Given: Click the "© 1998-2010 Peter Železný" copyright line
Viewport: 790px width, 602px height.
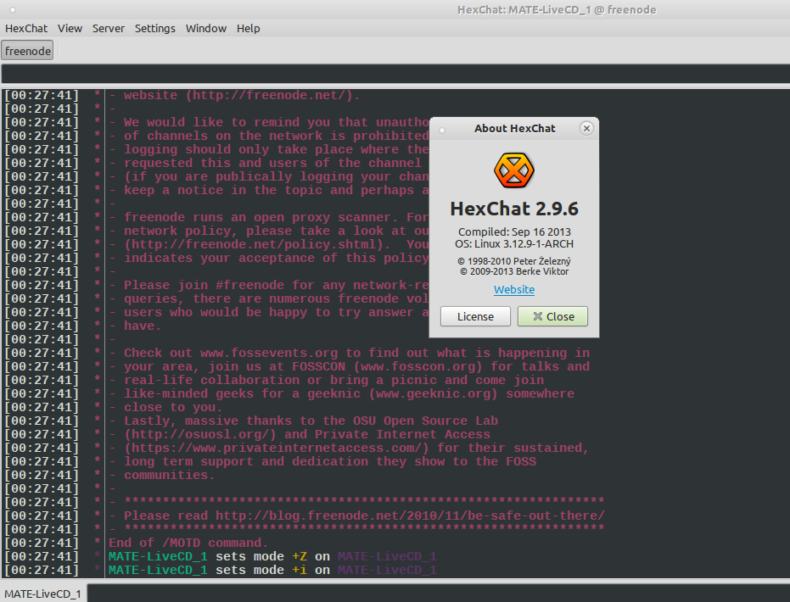Looking at the screenshot, I should (x=514, y=261).
